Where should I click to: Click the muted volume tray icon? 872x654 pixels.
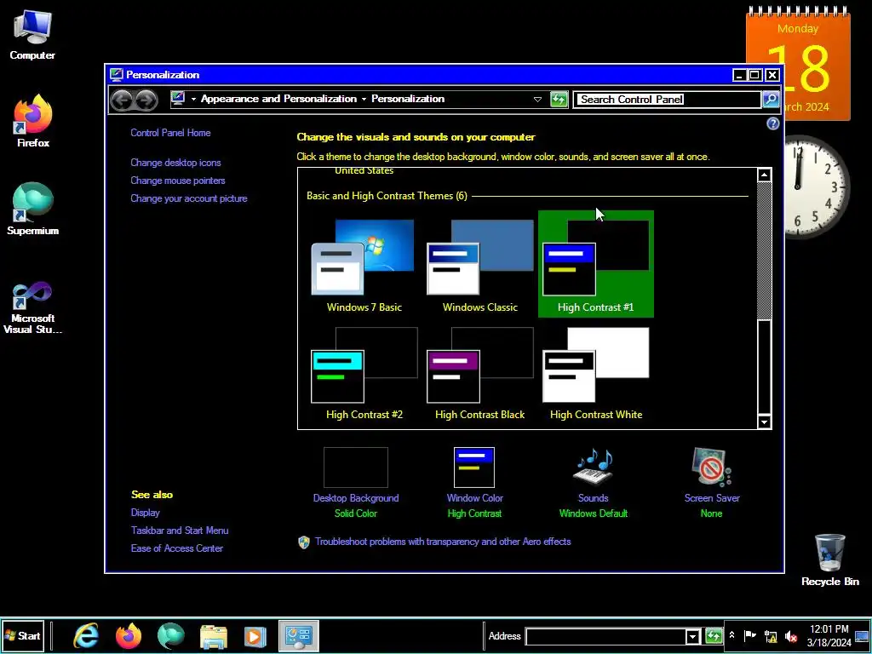[790, 636]
